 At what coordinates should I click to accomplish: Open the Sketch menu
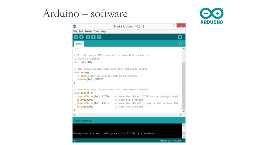pos(88,31)
